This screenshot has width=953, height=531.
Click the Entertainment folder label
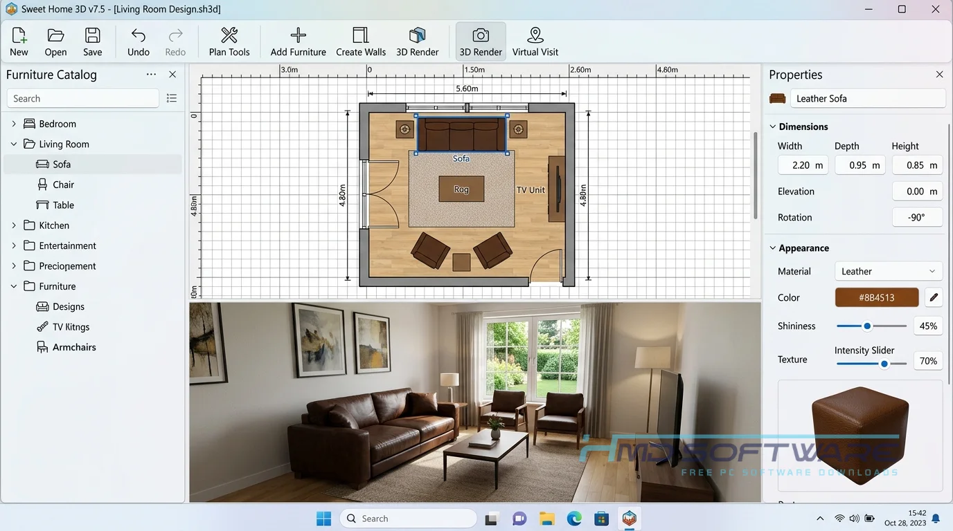[x=68, y=245]
